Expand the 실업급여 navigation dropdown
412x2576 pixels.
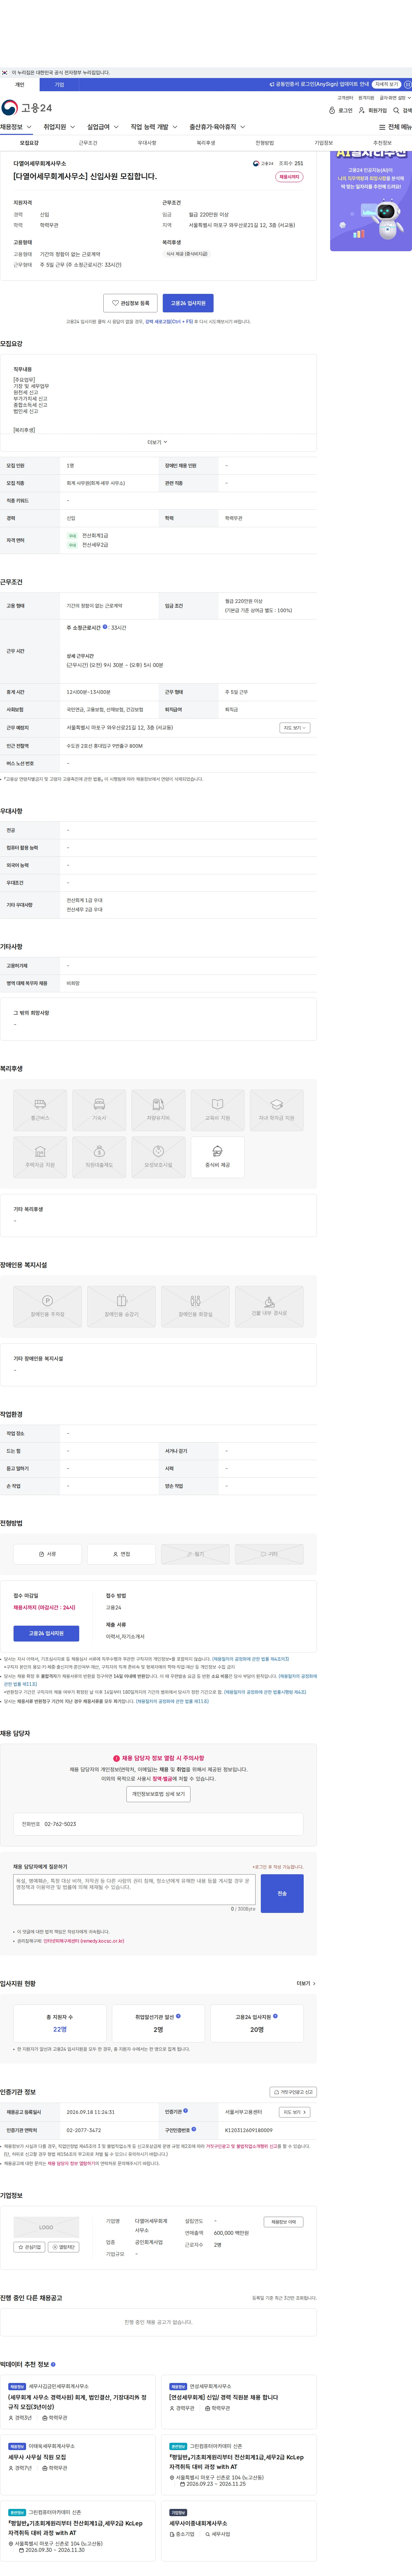[103, 127]
